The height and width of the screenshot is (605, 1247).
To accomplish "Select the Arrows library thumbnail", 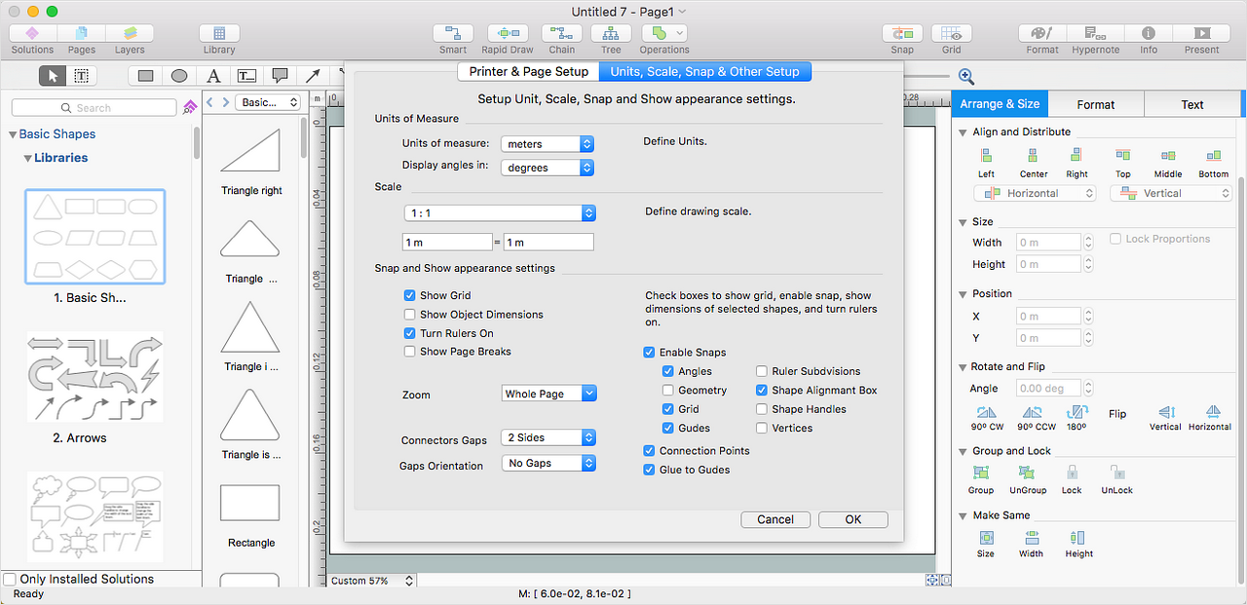I will 94,377.
